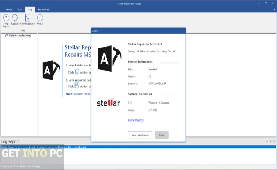This screenshot has height=170, width=277.
Task: Click the stellar logo in About dialog
Action: tap(108, 103)
